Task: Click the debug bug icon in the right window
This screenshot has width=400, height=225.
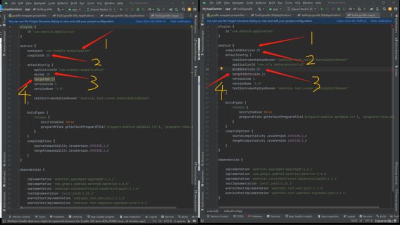Action: tap(339, 9)
